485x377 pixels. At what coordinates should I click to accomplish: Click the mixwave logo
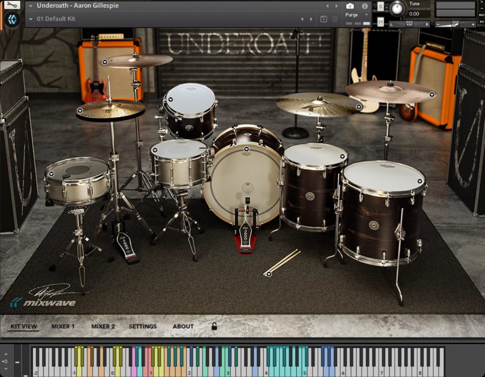[43, 302]
